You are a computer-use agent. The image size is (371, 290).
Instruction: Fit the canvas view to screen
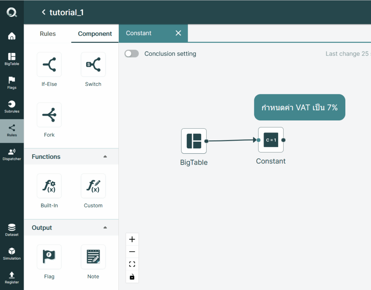click(x=132, y=264)
